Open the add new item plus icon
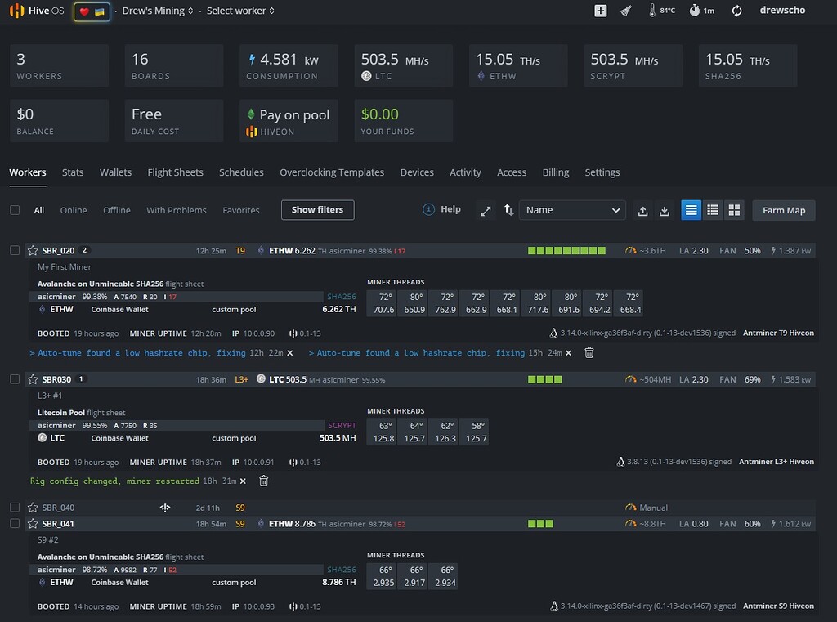The image size is (837, 622). pyautogui.click(x=600, y=11)
